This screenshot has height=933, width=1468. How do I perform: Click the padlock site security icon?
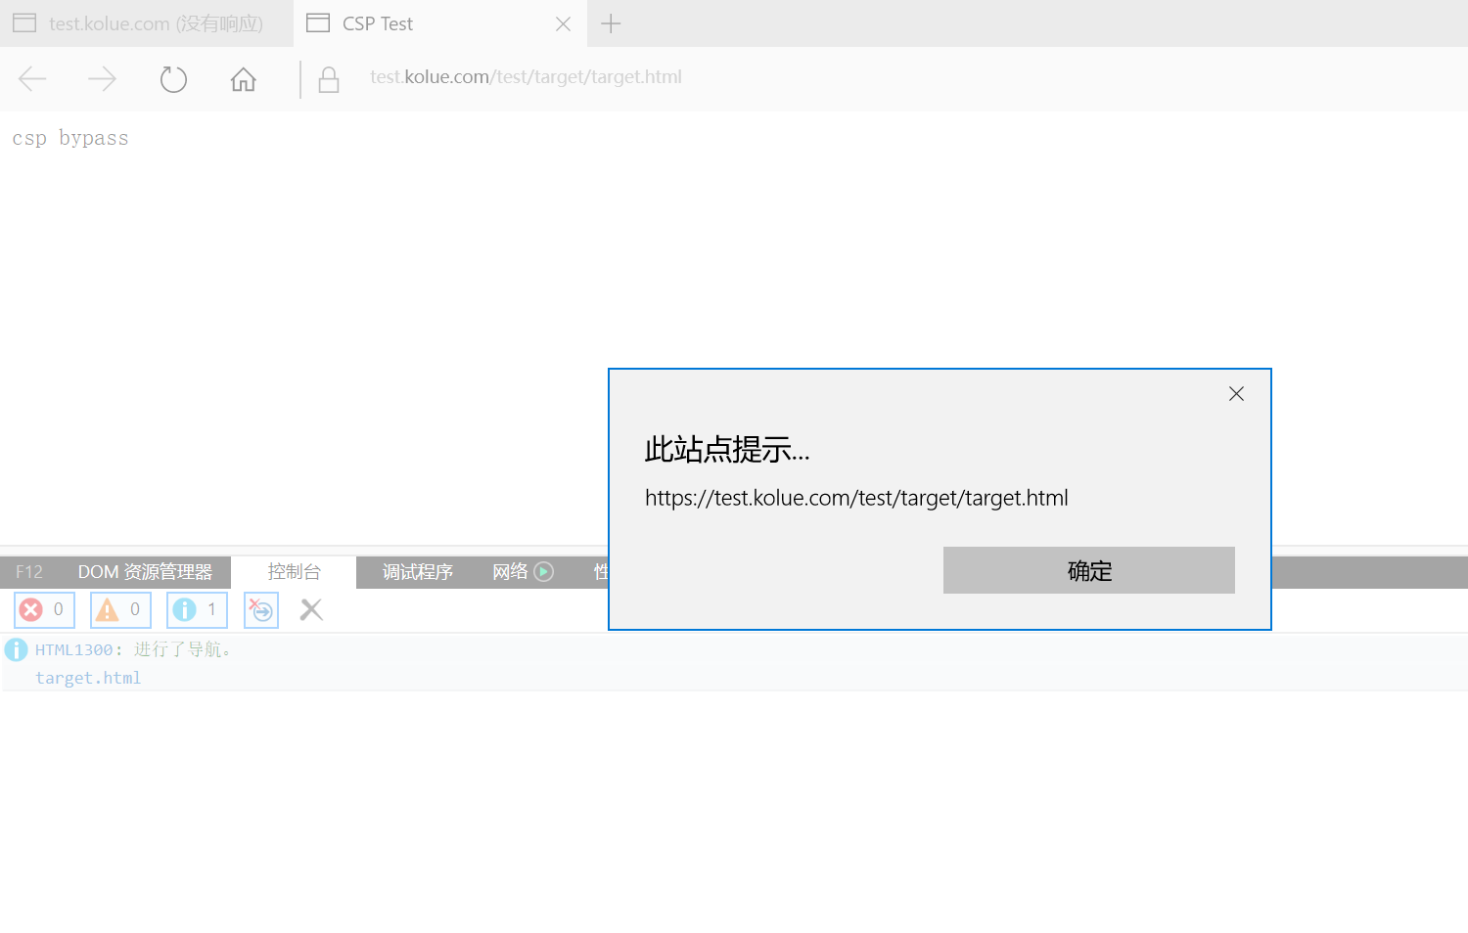click(x=329, y=79)
